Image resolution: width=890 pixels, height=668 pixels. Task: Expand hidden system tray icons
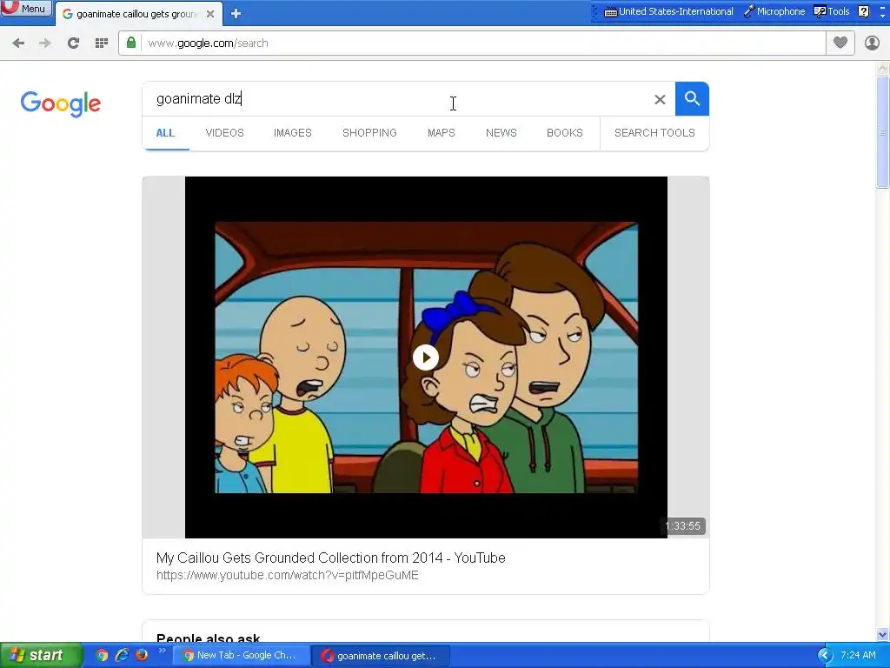(825, 656)
